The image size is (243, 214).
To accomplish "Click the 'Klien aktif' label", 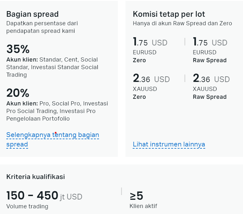I will click(x=143, y=206).
